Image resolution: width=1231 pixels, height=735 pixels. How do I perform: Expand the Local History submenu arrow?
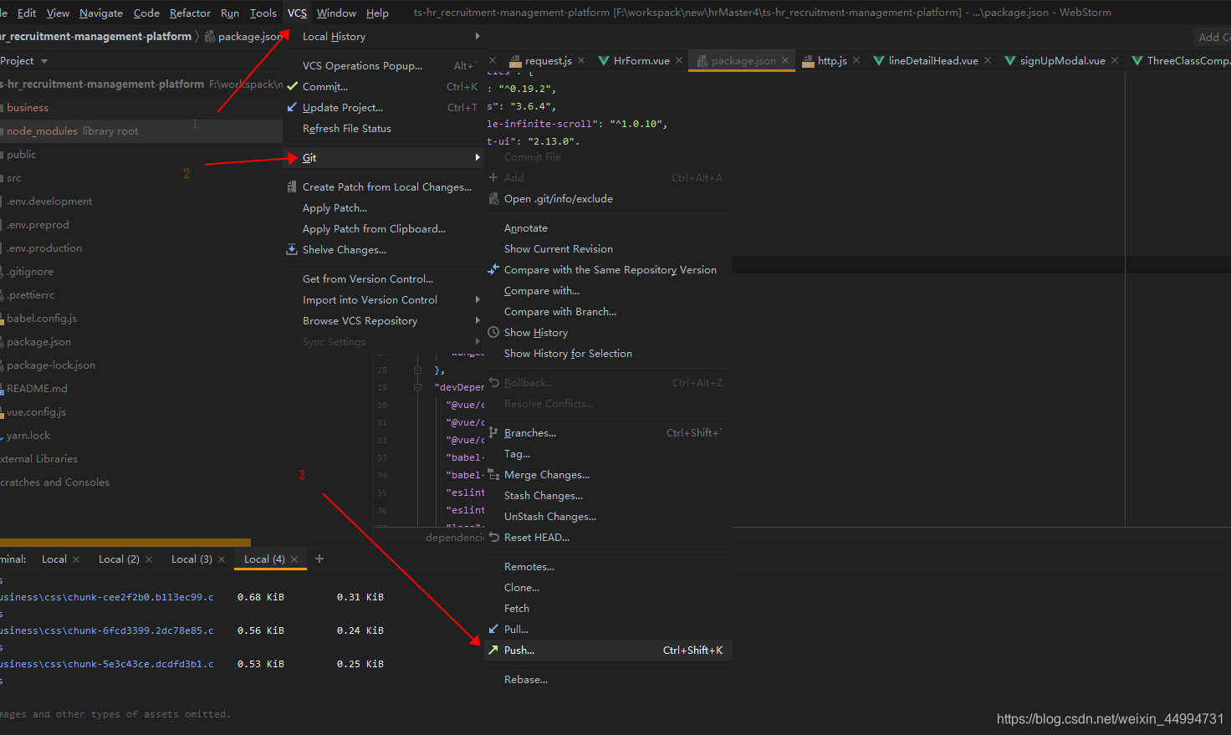tap(478, 36)
